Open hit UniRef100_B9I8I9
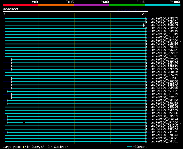Screen dimensions: 183x149 coord(164,34)
